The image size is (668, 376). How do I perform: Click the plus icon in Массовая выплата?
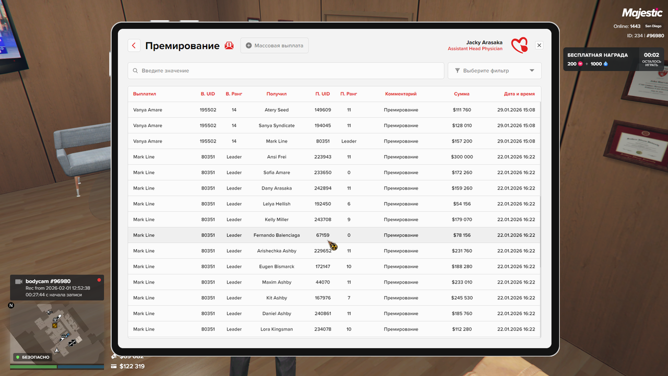click(248, 45)
